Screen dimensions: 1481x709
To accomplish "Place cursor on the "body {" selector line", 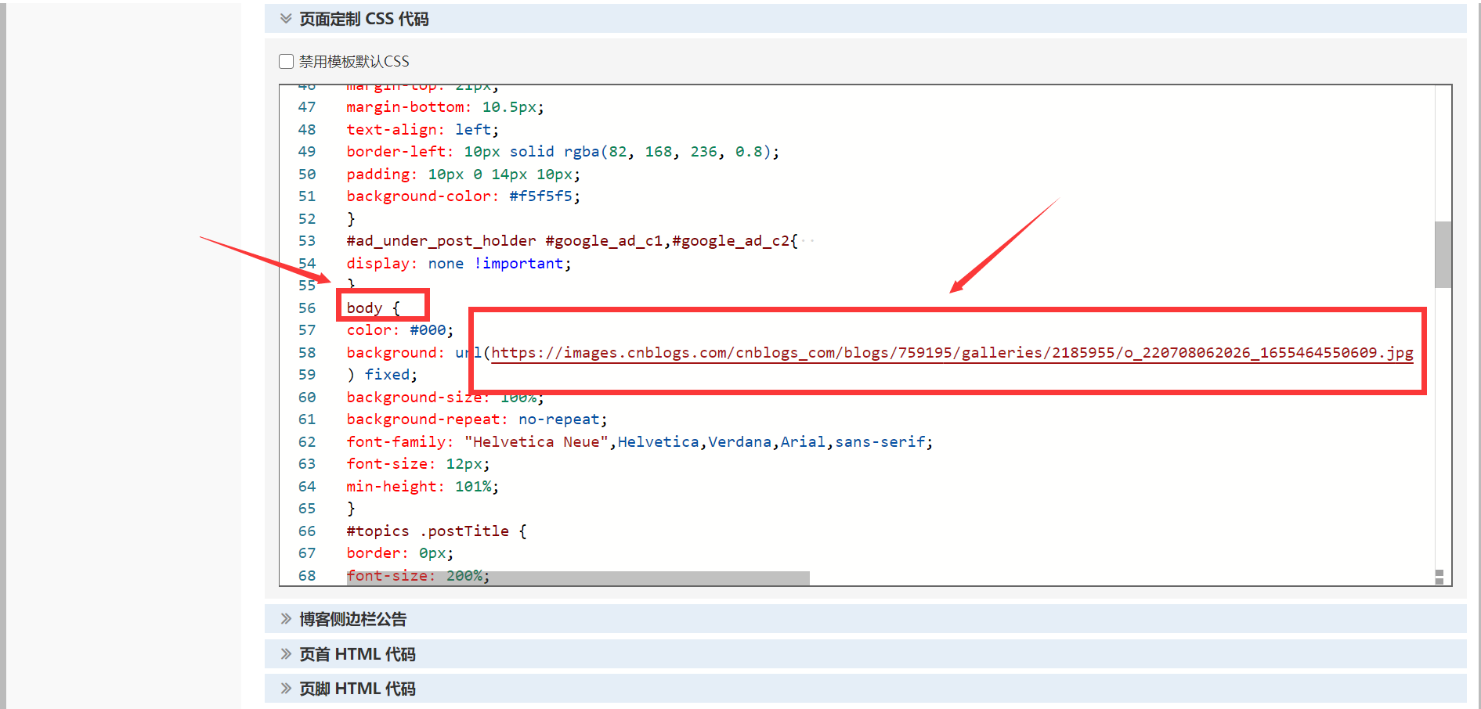I will point(373,308).
